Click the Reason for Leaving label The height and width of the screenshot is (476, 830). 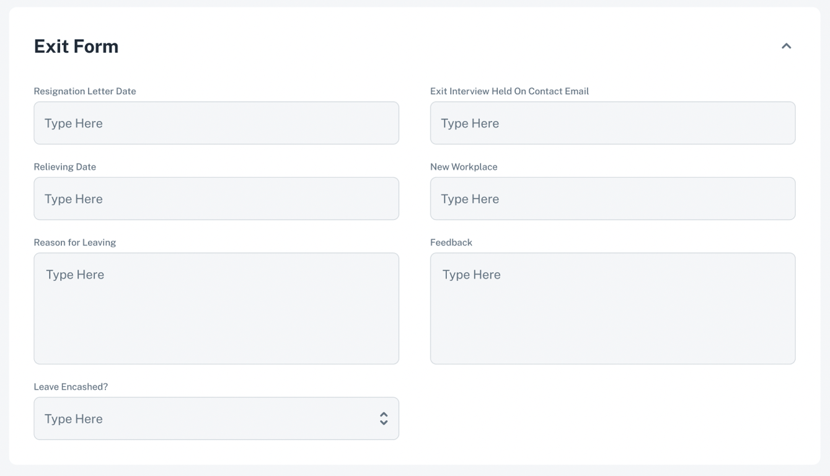coord(75,242)
